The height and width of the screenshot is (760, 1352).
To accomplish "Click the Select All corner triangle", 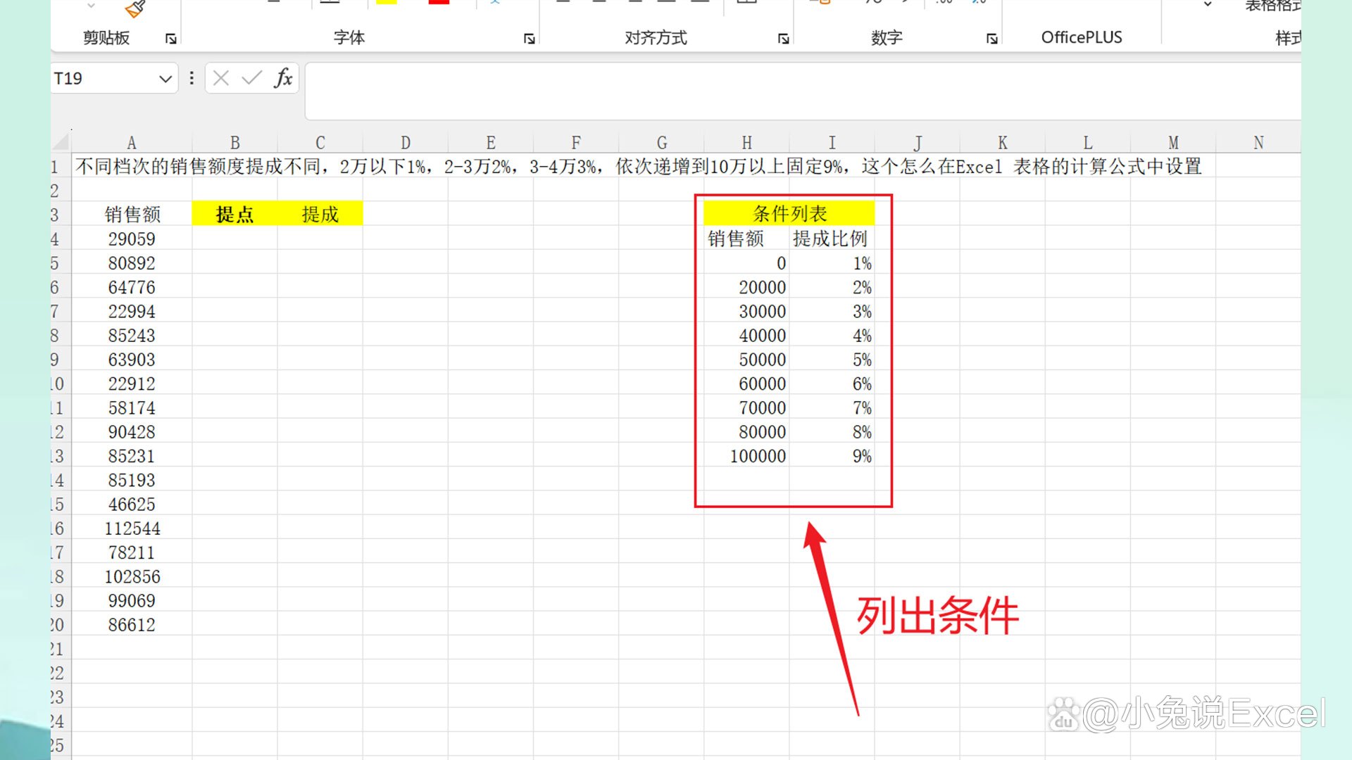I will 62,141.
